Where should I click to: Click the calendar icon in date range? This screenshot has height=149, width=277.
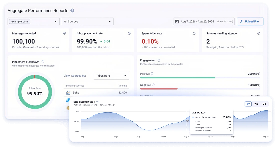click(x=177, y=21)
